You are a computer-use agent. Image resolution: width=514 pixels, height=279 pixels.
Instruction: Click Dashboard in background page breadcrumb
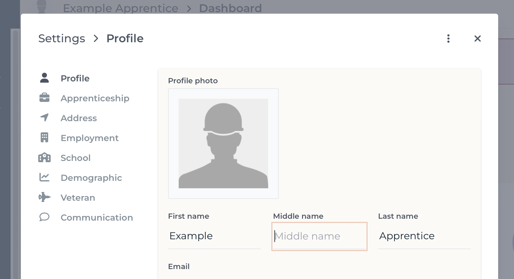(231, 8)
